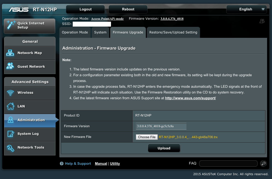Click the Logout button
The height and width of the screenshot is (179, 272).
[x=85, y=9]
